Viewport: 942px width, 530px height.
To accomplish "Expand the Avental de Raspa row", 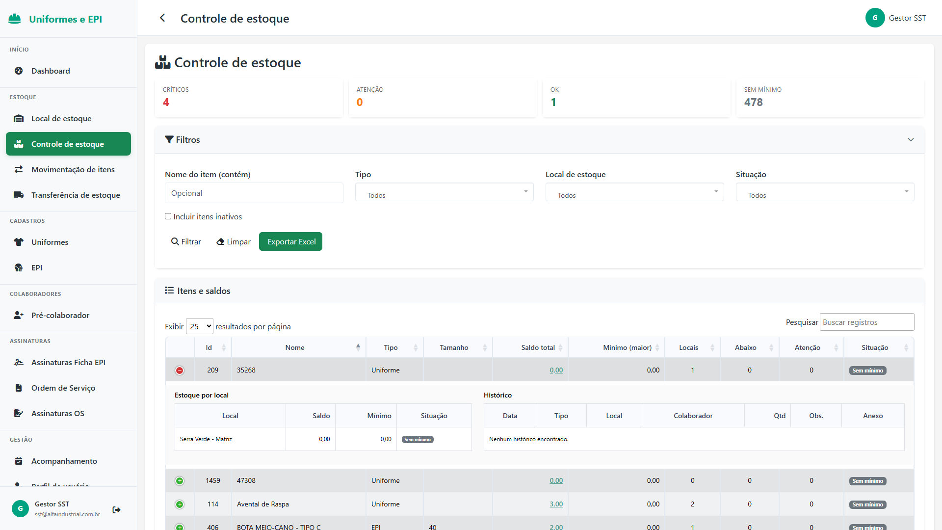I will [x=180, y=504].
